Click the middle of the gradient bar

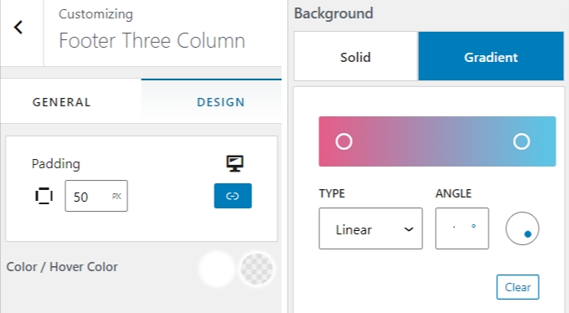tap(437, 141)
